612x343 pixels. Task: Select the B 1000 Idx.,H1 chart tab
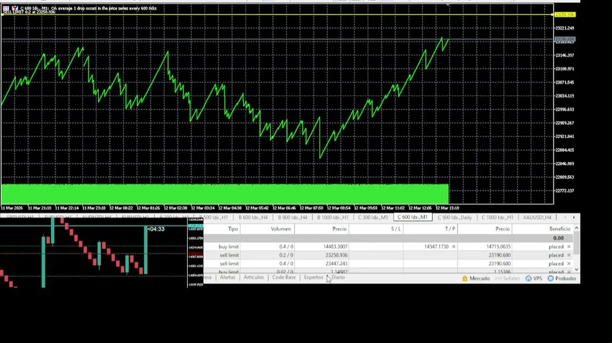pyautogui.click(x=333, y=218)
